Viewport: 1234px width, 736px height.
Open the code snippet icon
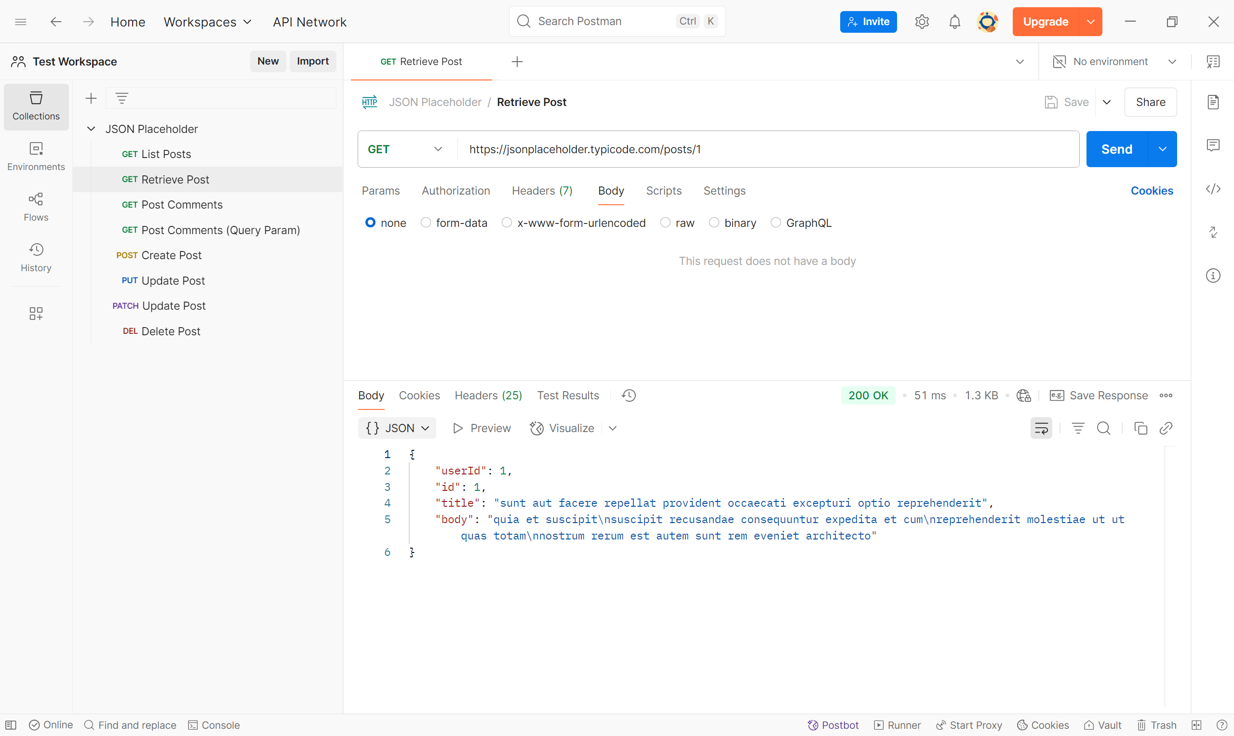[1213, 189]
